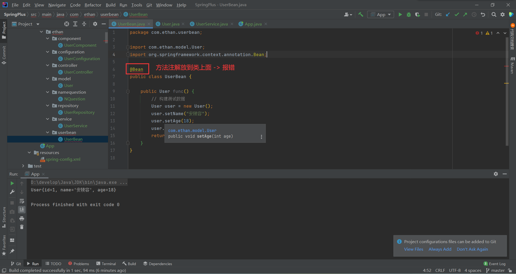Open Problems tool window button
This screenshot has height=274, width=516.
click(78, 264)
